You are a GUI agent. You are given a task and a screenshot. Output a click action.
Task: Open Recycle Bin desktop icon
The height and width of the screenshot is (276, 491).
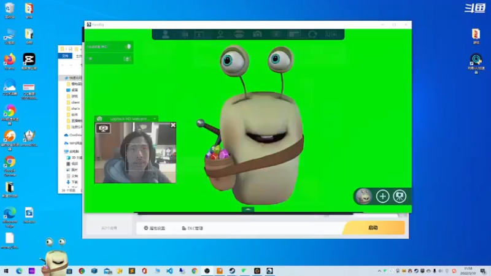[x=10, y=10]
